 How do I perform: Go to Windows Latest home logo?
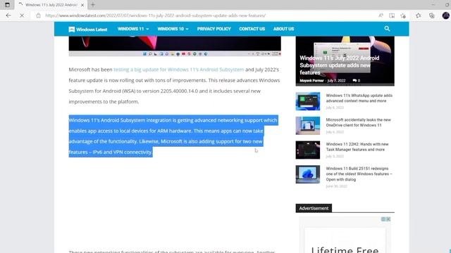pos(88,30)
